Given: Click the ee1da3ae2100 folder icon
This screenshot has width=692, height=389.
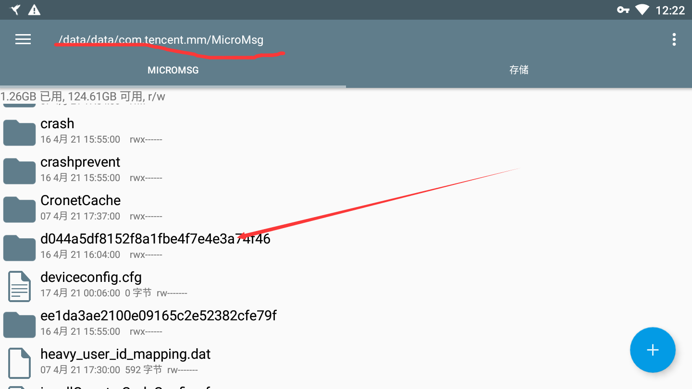Looking at the screenshot, I should click(19, 325).
